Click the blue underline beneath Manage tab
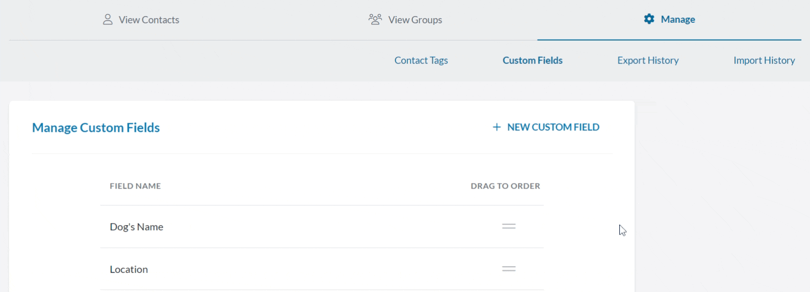Image resolution: width=810 pixels, height=292 pixels. tap(669, 40)
